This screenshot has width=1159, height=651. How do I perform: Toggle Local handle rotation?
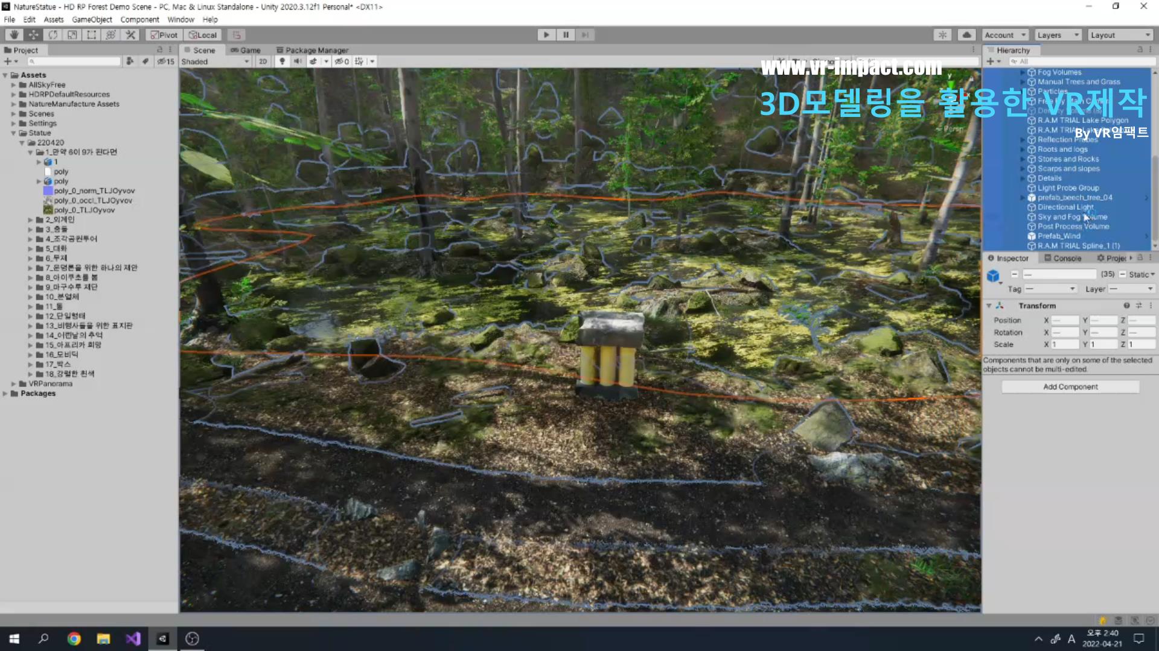click(x=203, y=35)
